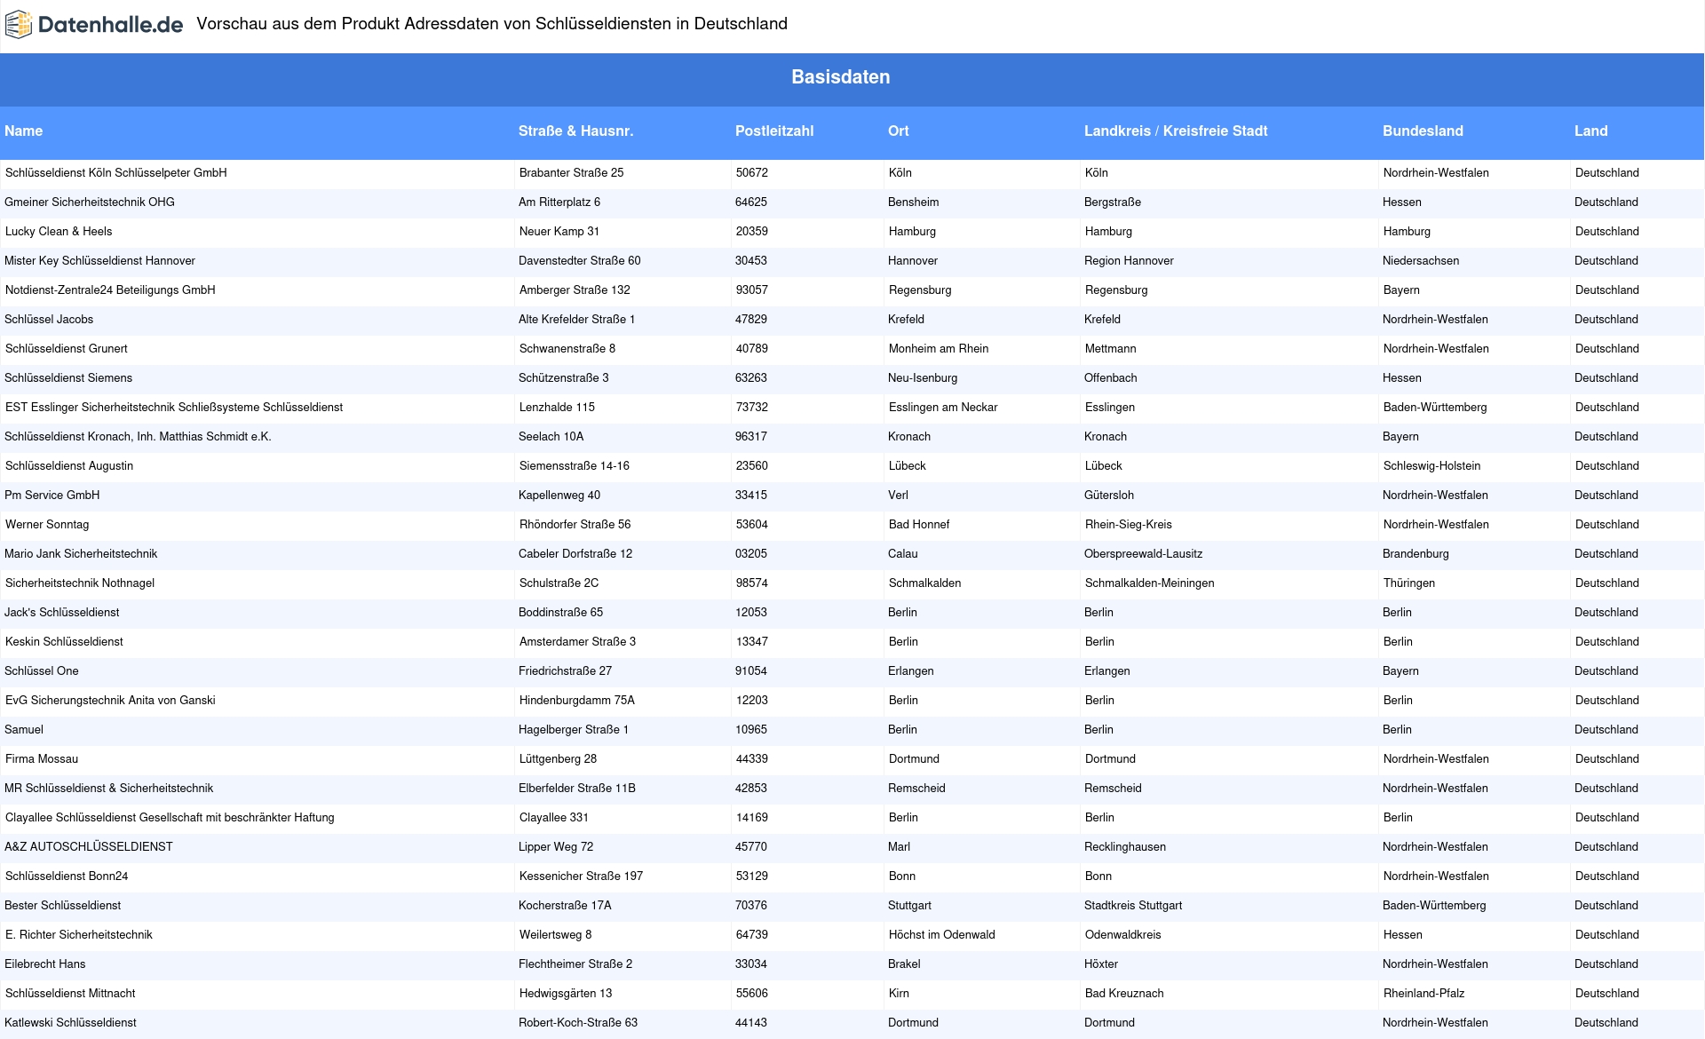1705x1039 pixels.
Task: Click the Landkreis / Kreisfreie Stadt header
Action: [x=1176, y=131]
